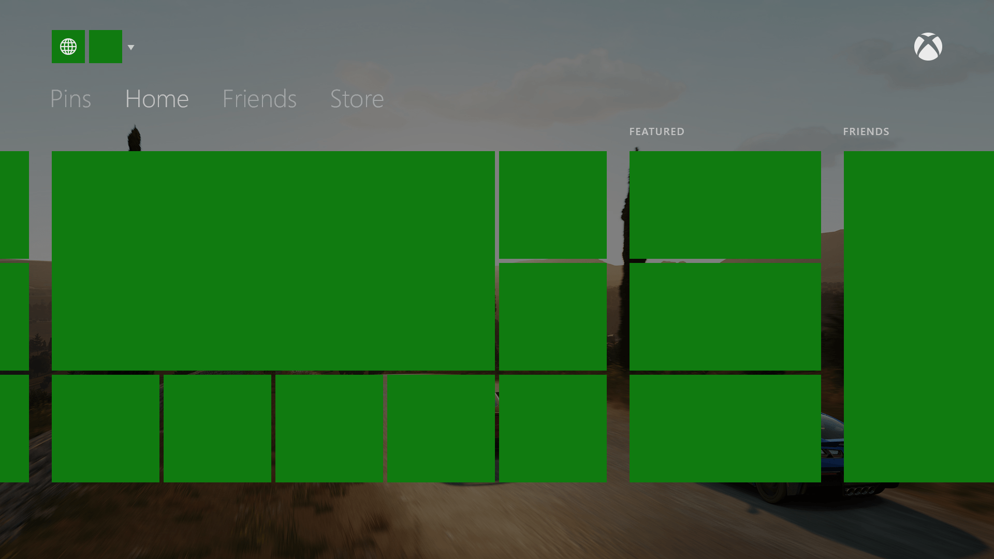
Task: Select the blank green profile tile
Action: pos(106,47)
